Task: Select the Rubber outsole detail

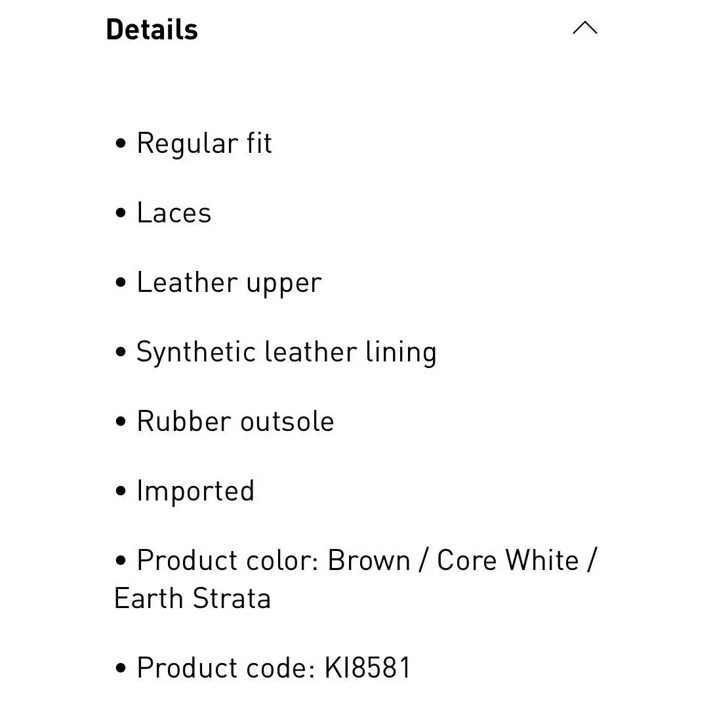Action: click(235, 421)
